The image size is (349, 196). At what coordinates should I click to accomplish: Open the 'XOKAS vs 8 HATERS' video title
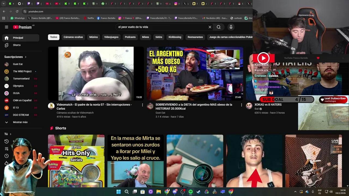[268, 105]
